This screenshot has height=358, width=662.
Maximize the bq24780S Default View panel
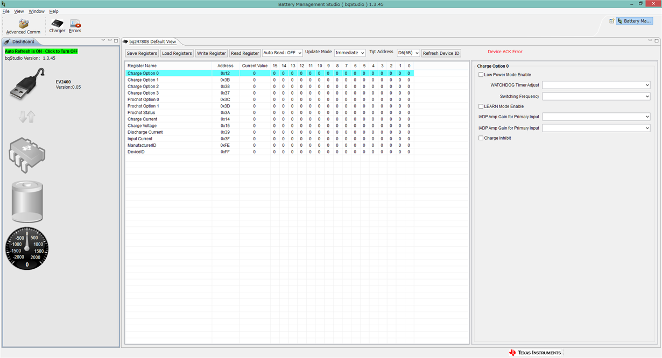pos(657,40)
